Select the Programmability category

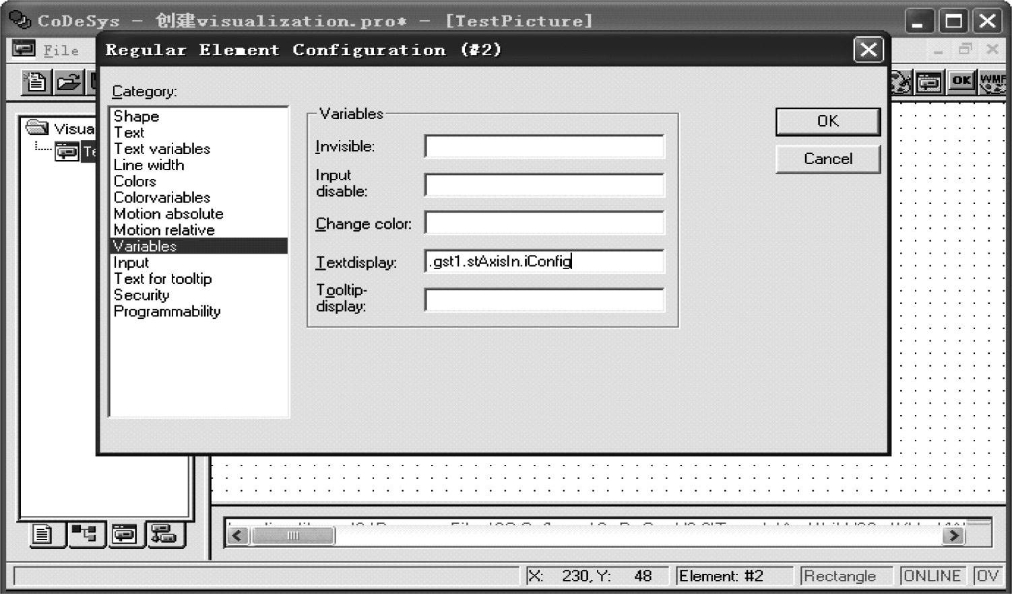(x=167, y=311)
